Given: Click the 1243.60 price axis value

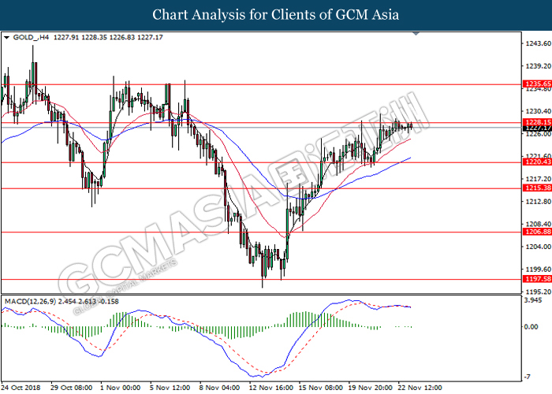Looking at the screenshot, I should tap(538, 43).
